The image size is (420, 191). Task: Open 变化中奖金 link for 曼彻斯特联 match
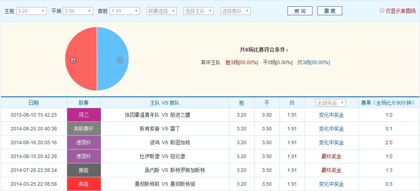pos(331,184)
